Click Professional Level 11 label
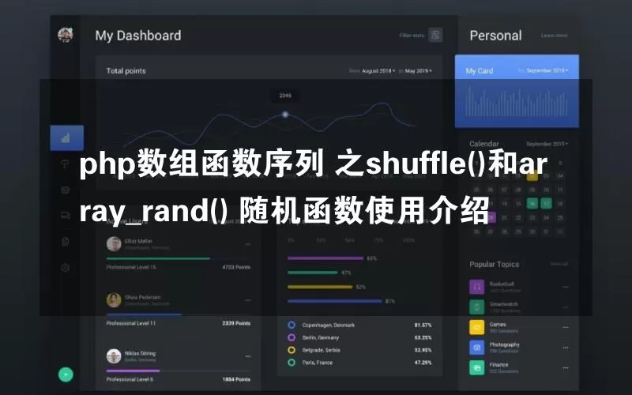 (x=131, y=323)
